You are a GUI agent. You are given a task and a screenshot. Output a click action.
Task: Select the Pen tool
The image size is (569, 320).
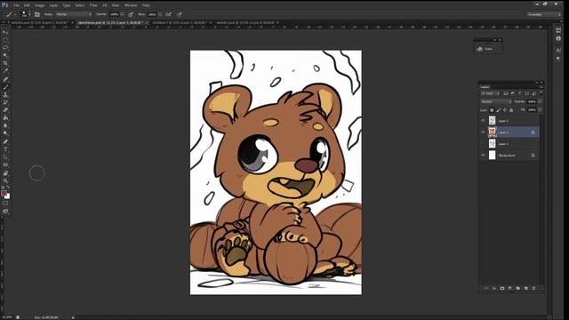coord(5,141)
